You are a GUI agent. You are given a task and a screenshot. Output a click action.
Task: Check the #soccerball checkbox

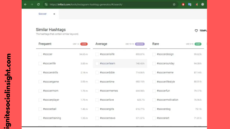tap(40, 109)
